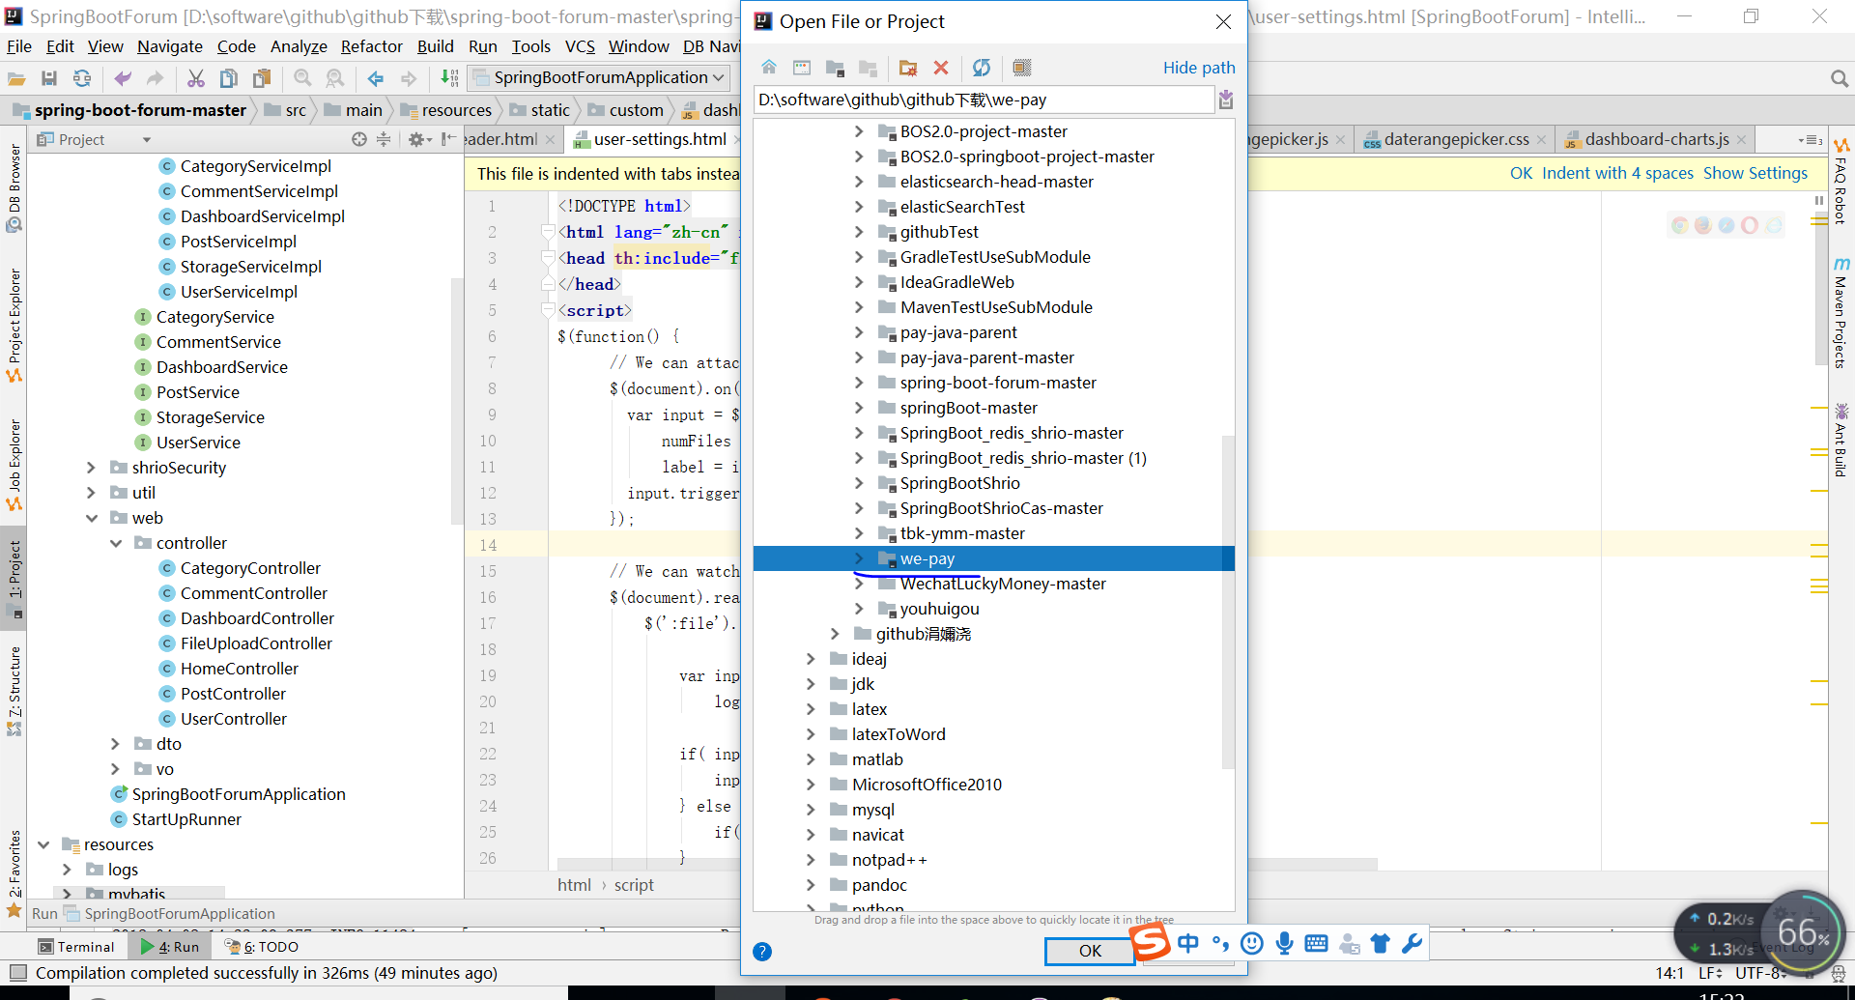This screenshot has height=1000, width=1855.
Task: Click Search Everywhere magnifier at top right
Action: click(1839, 78)
